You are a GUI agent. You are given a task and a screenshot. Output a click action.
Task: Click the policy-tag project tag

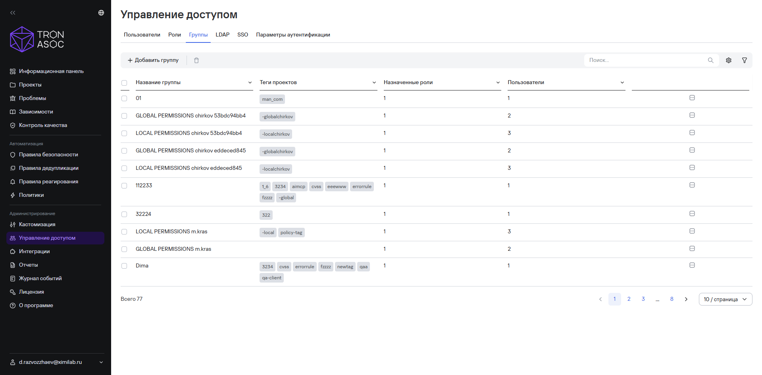pyautogui.click(x=291, y=233)
